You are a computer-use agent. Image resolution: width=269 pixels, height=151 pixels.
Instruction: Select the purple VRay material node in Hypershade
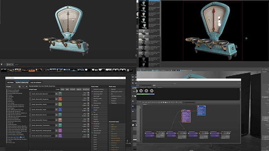pos(186,116)
